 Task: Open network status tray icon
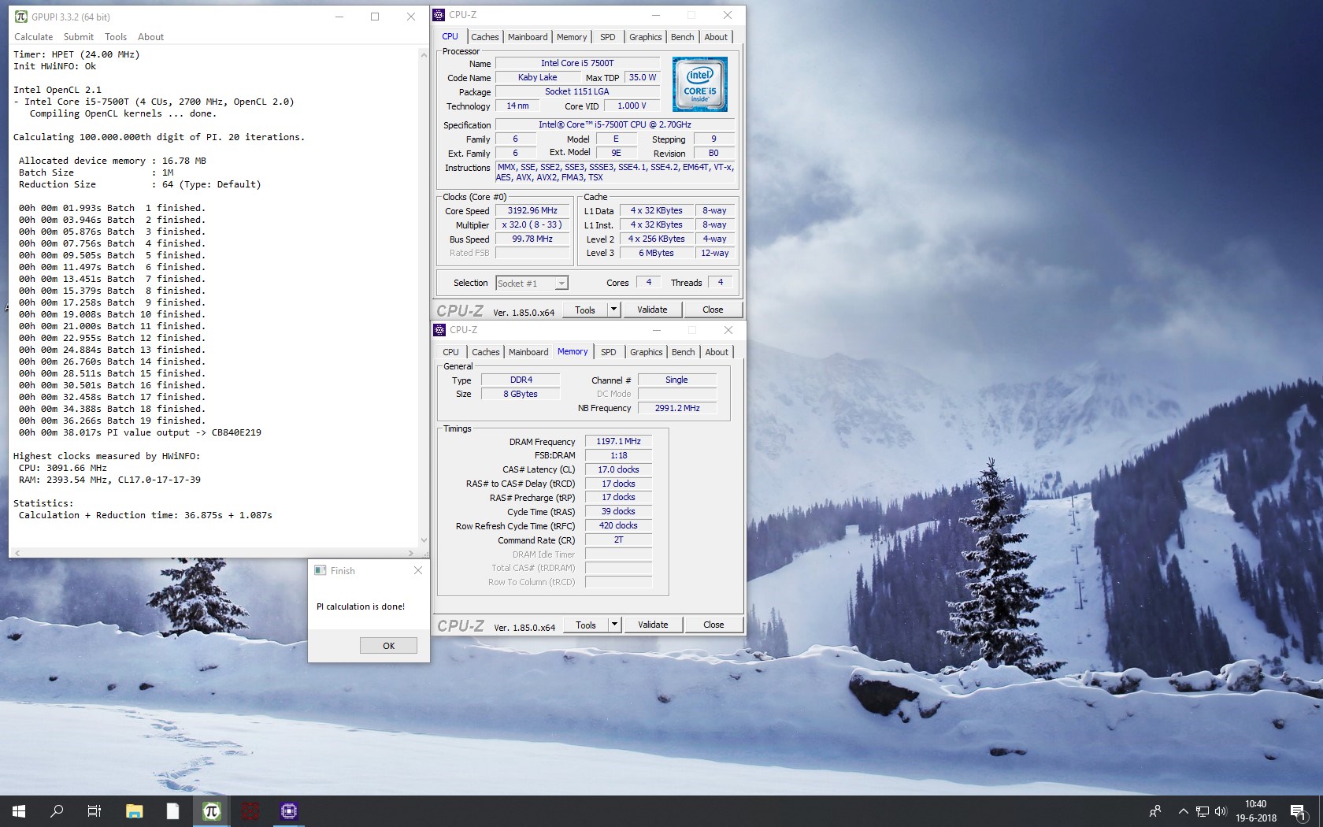[1202, 810]
